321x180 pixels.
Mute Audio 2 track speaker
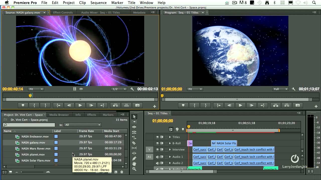point(157,163)
